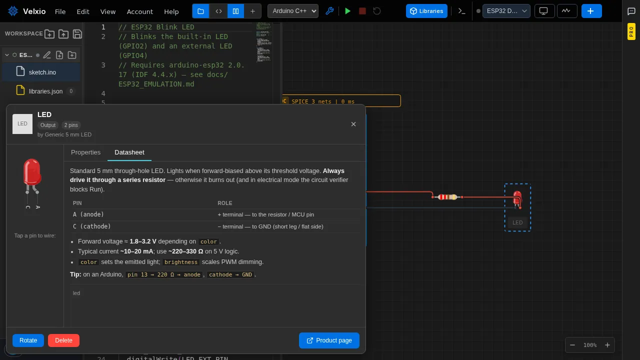Select sketch.ino file

pyautogui.click(x=41, y=72)
